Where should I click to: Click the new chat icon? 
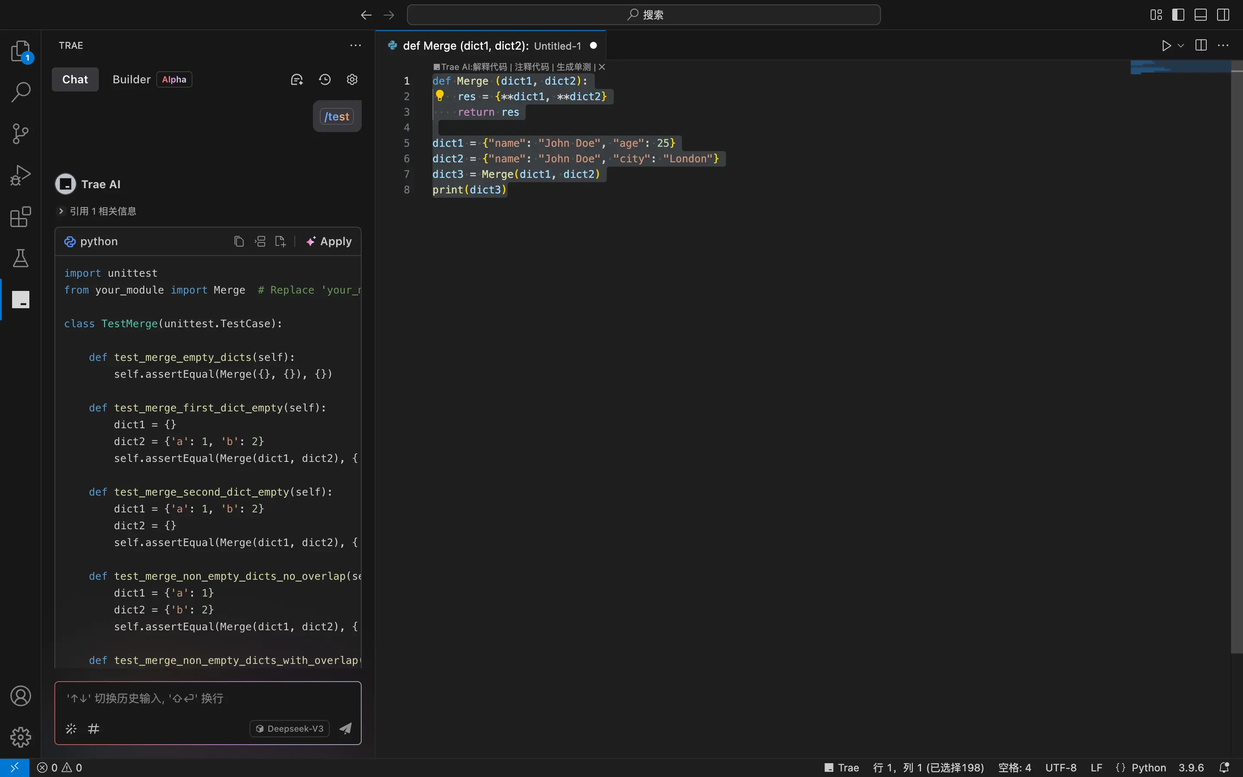pyautogui.click(x=297, y=80)
